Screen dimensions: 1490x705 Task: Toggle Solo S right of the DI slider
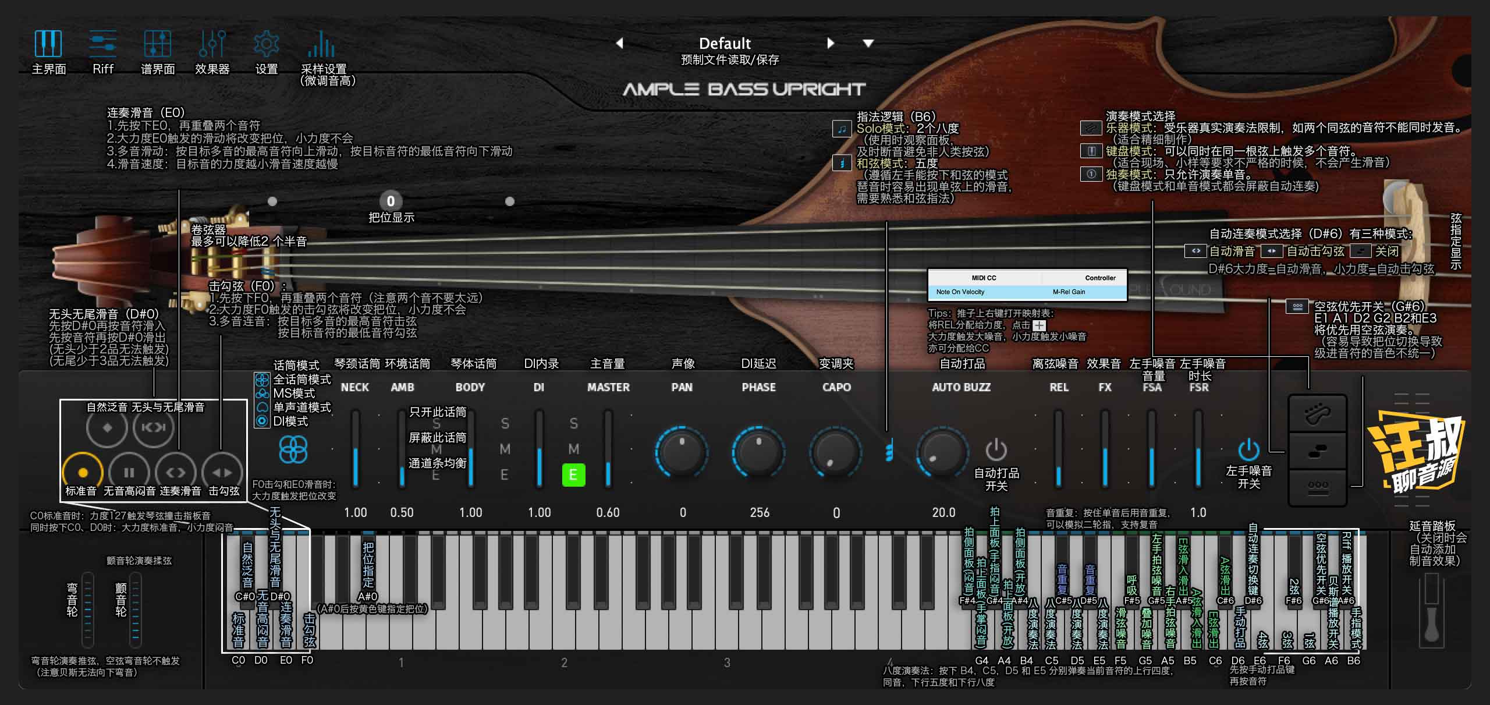(x=574, y=423)
